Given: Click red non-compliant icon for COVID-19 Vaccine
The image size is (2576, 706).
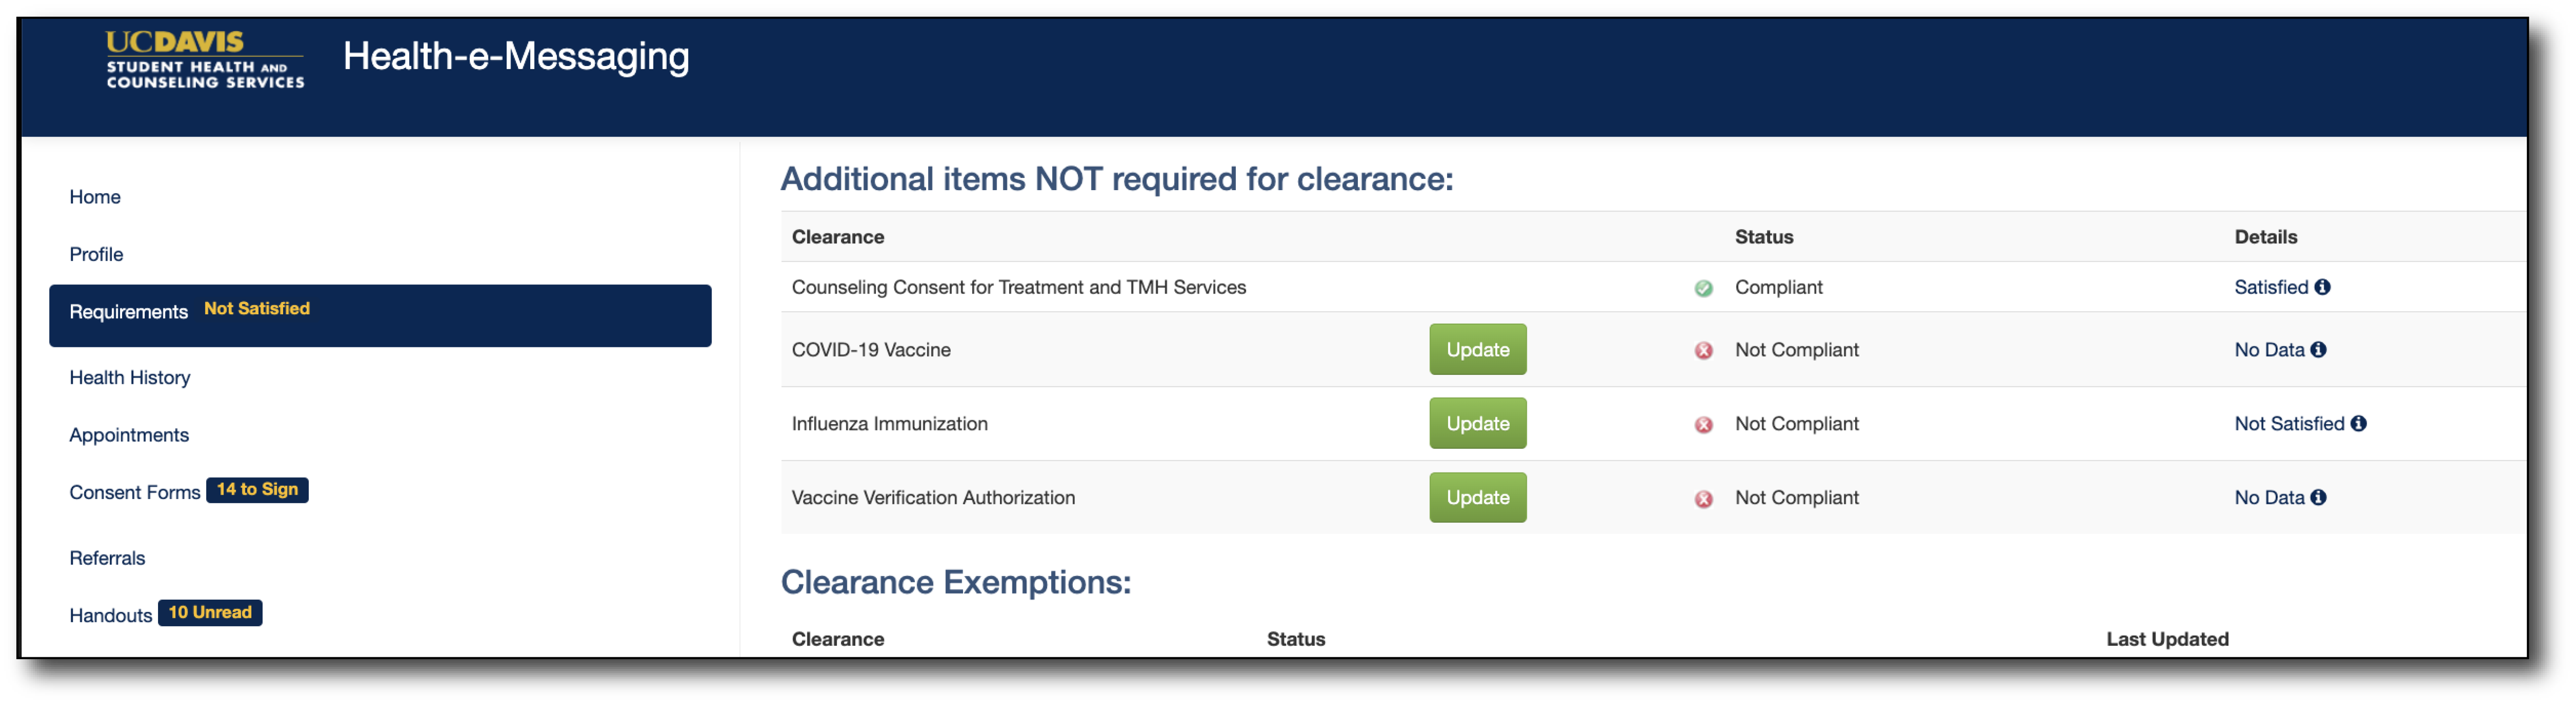Looking at the screenshot, I should pos(1704,351).
